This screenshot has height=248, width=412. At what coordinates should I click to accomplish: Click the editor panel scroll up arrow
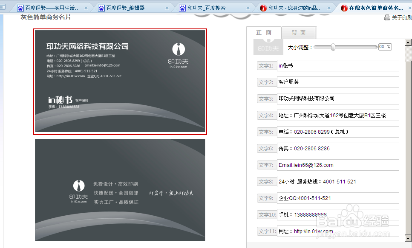[x=408, y=42]
